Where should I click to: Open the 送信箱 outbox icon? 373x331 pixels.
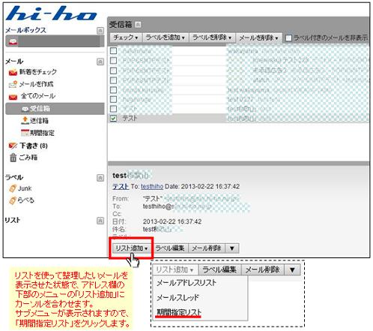[x=25, y=120]
